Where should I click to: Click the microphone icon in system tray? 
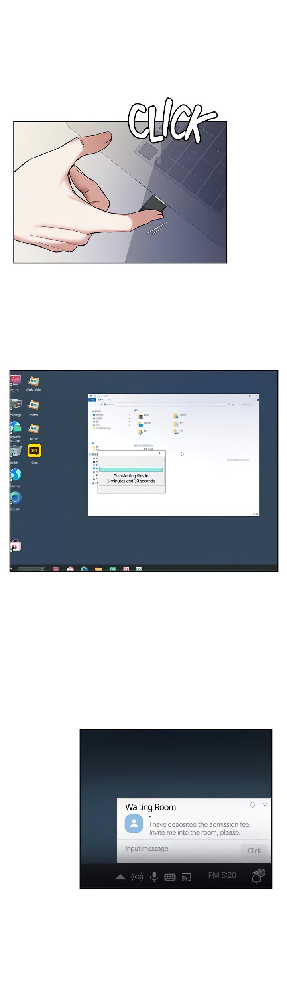click(154, 877)
